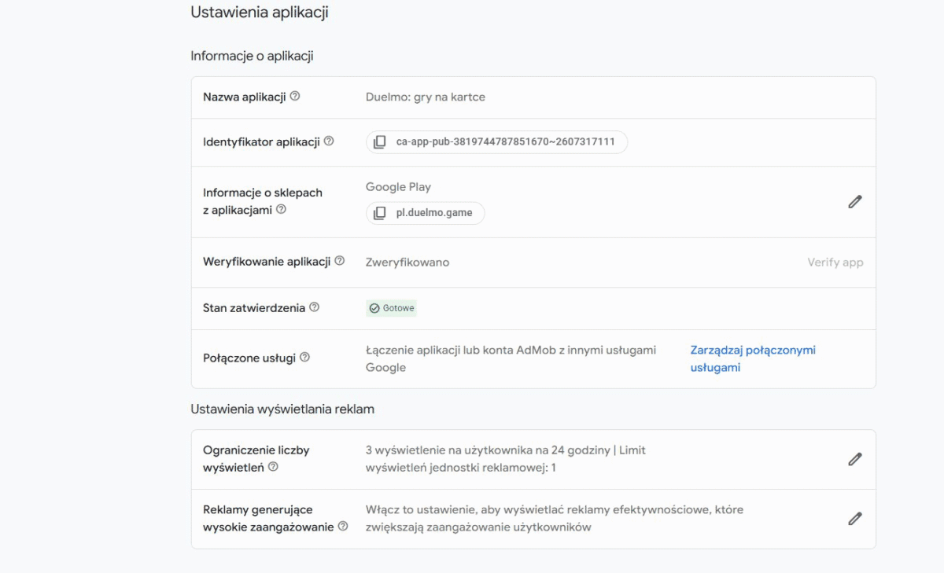Screen dimensions: 944x573
Task: Show help tooltip for Stan zatwierdzenia
Action: tap(315, 307)
